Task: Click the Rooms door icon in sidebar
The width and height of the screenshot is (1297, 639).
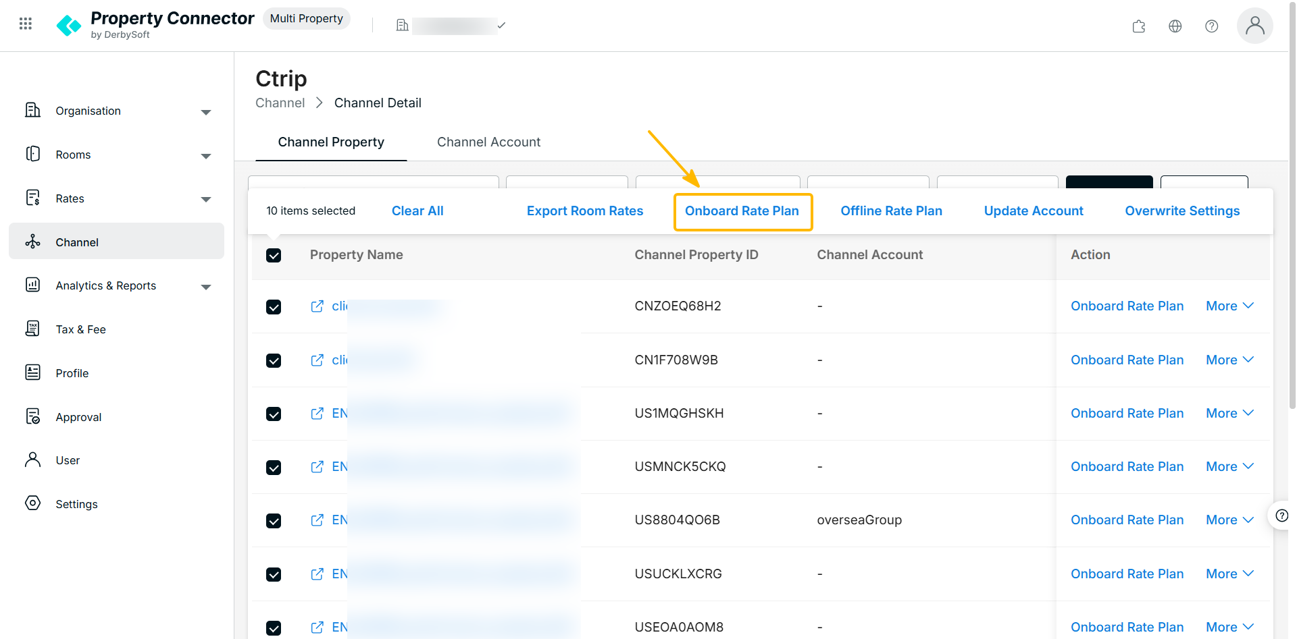Action: 32,154
